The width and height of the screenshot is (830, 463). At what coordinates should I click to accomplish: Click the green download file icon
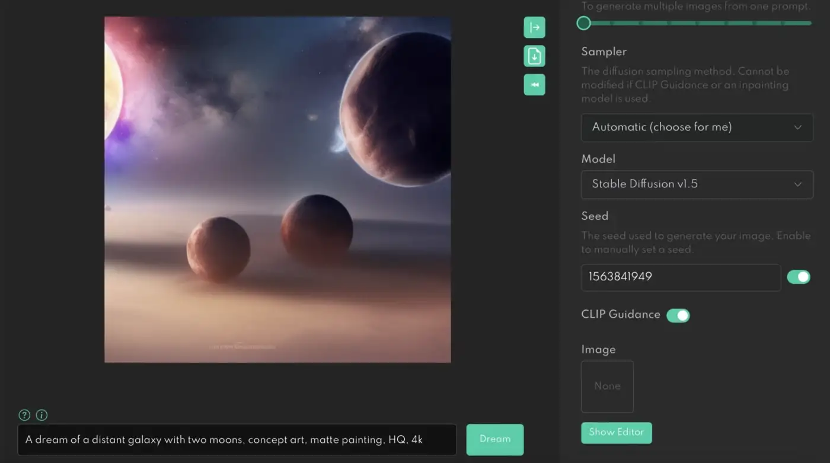[x=534, y=56]
